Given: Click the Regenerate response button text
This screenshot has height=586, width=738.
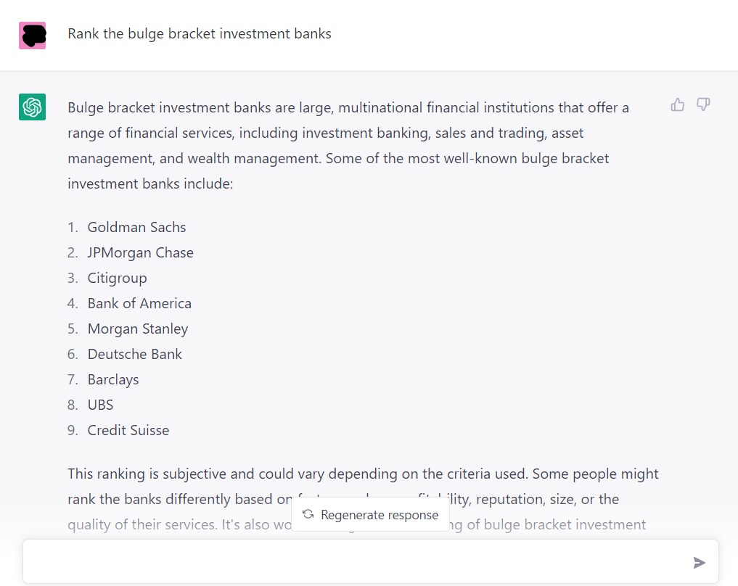Looking at the screenshot, I should 380,515.
